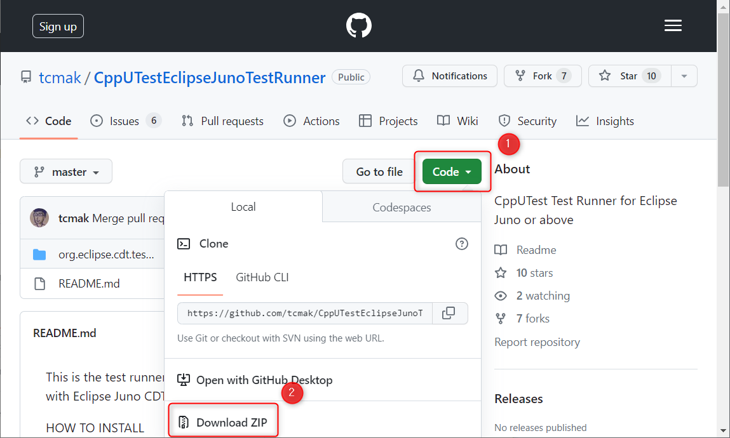
Task: Switch to the Codespaces tab
Action: coord(402,208)
